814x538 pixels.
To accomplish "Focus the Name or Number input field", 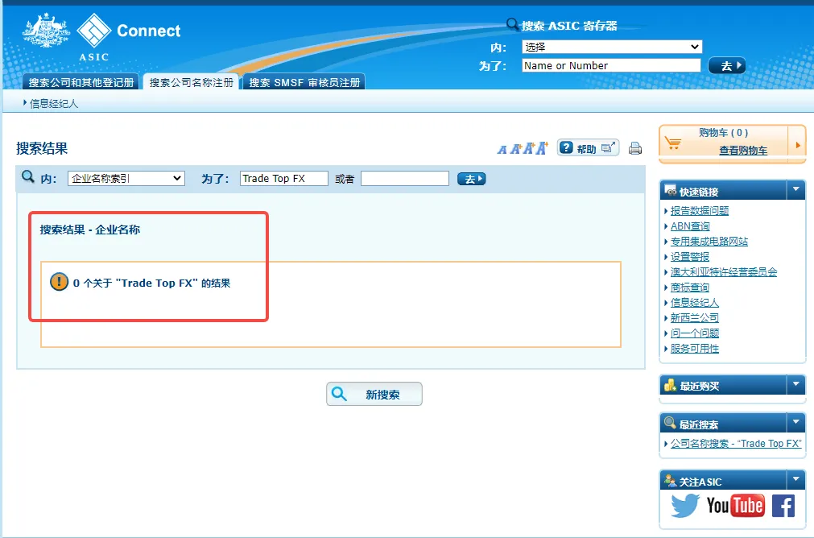I will pyautogui.click(x=611, y=65).
